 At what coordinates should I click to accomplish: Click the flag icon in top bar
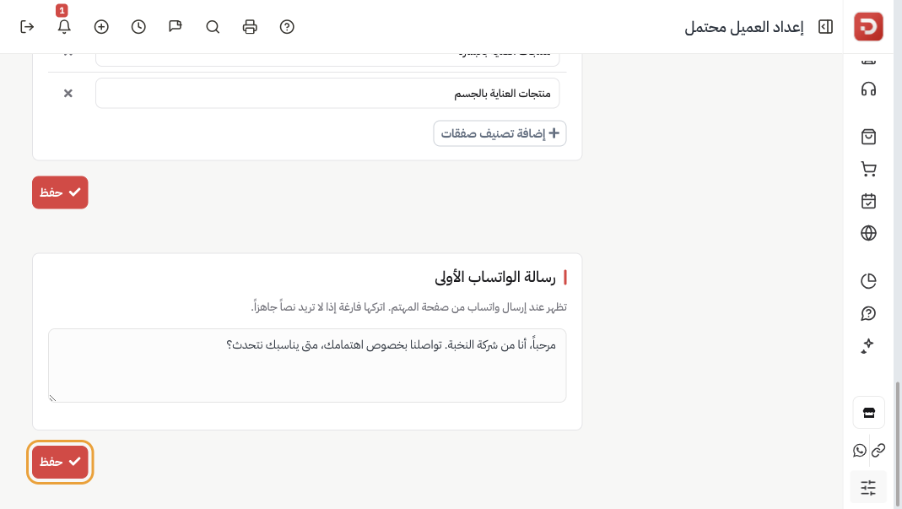click(x=176, y=27)
